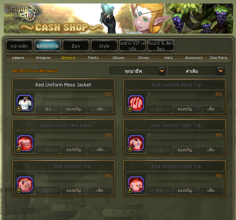Open the ค่าเดิม sort order dropdown
The width and height of the screenshot is (236, 220).
pyautogui.click(x=196, y=71)
